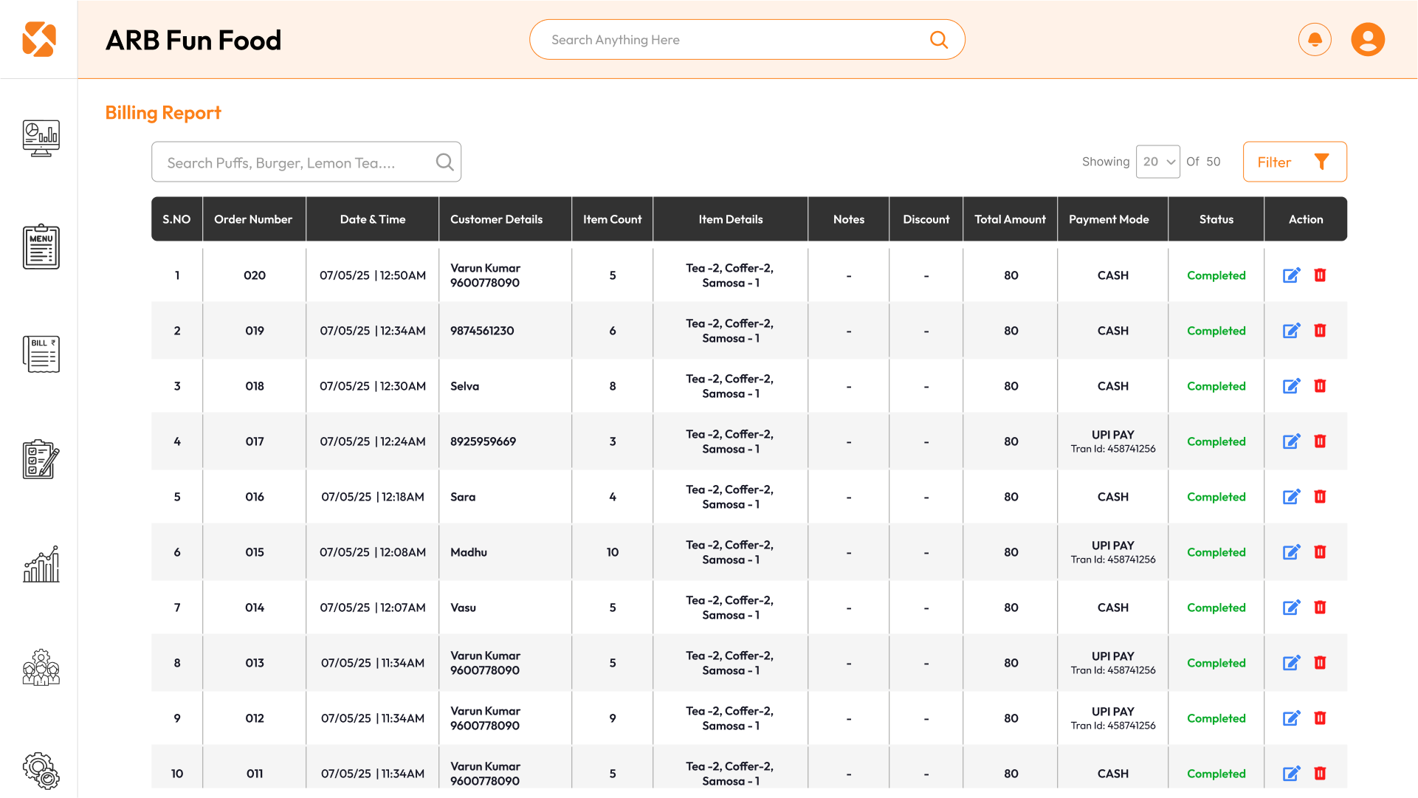This screenshot has width=1418, height=798.
Task: Edit order 013
Action: point(1291,663)
